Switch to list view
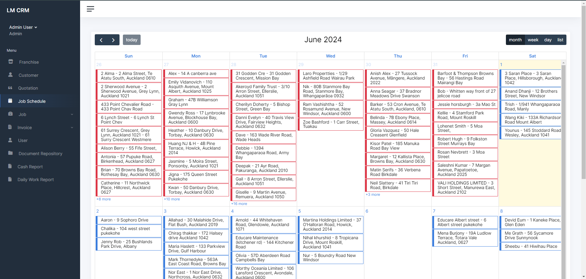The height and width of the screenshot is (279, 586). (560, 40)
